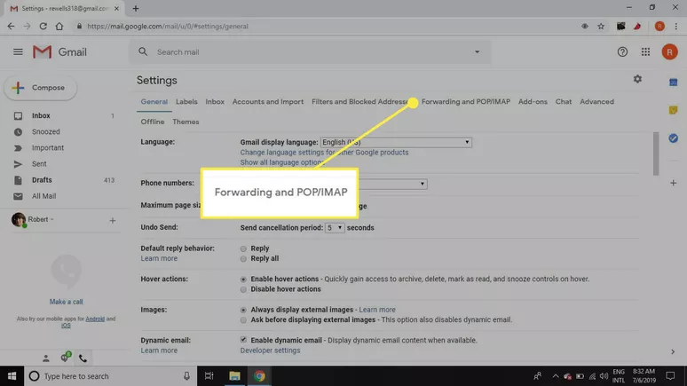Image resolution: width=687 pixels, height=386 pixels.
Task: Open the Advanced settings tab
Action: pyautogui.click(x=596, y=102)
